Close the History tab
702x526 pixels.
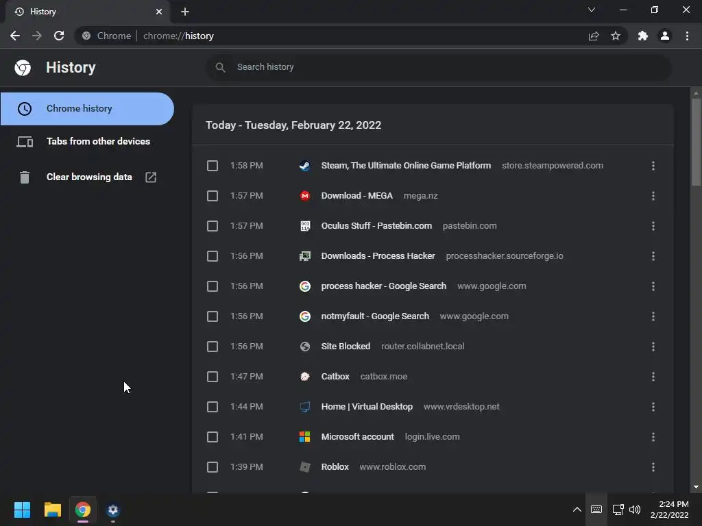click(x=159, y=12)
